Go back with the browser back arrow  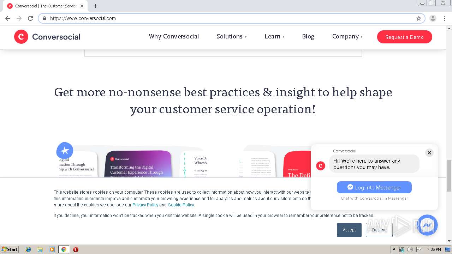[x=8, y=18]
